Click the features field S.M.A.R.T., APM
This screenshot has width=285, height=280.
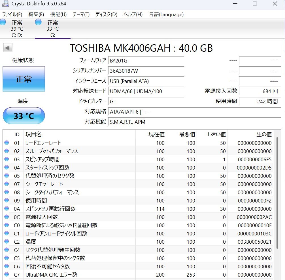[194, 122]
